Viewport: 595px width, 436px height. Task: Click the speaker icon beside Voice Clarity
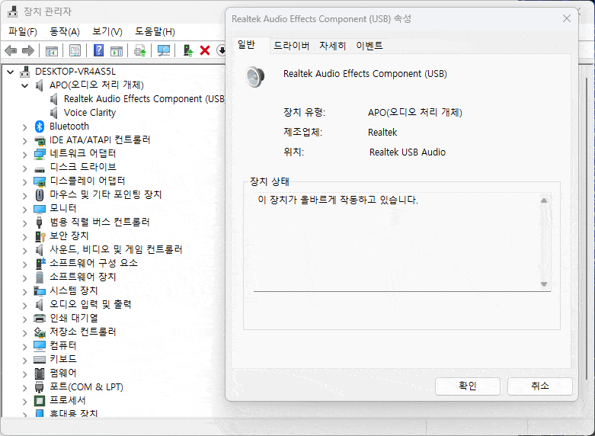click(54, 113)
